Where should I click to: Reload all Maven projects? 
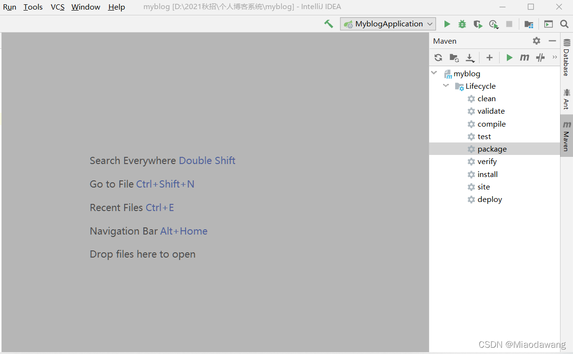pos(438,58)
